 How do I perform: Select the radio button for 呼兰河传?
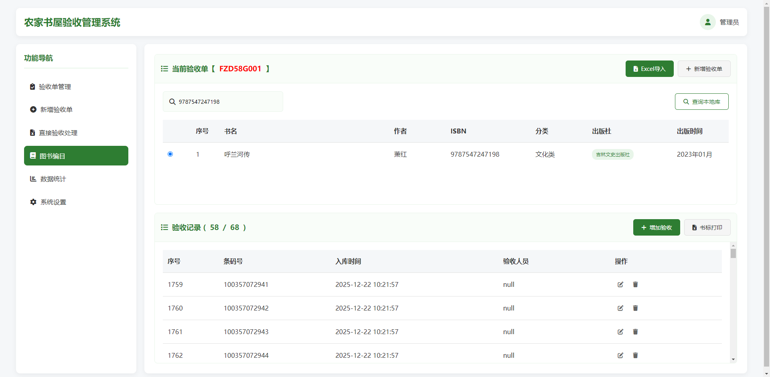[170, 154]
